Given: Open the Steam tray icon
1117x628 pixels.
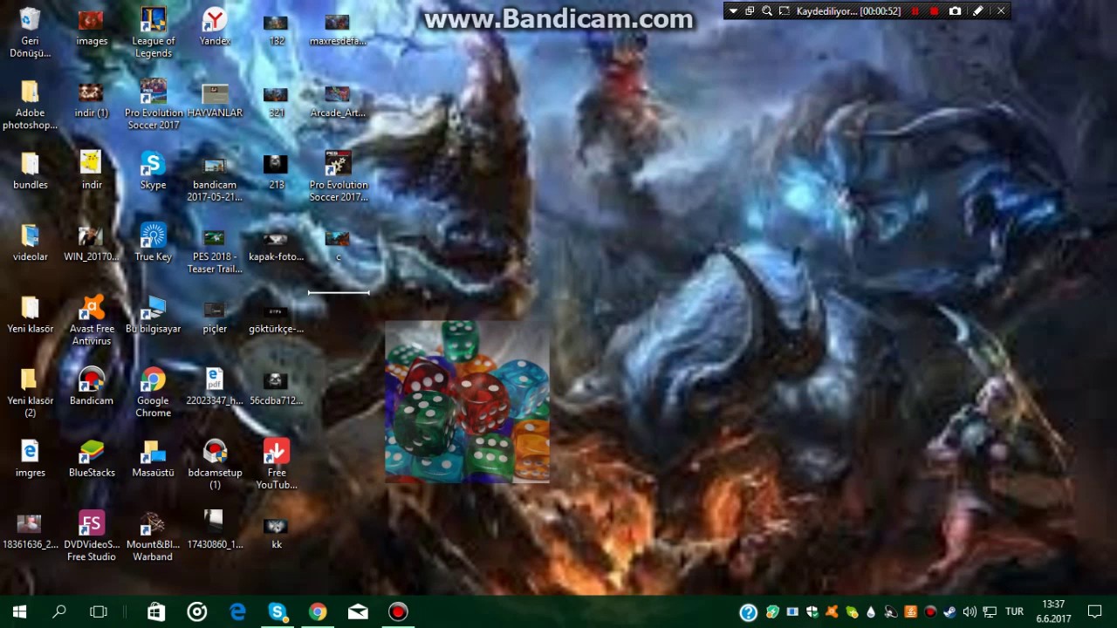Looking at the screenshot, I should click(x=949, y=612).
